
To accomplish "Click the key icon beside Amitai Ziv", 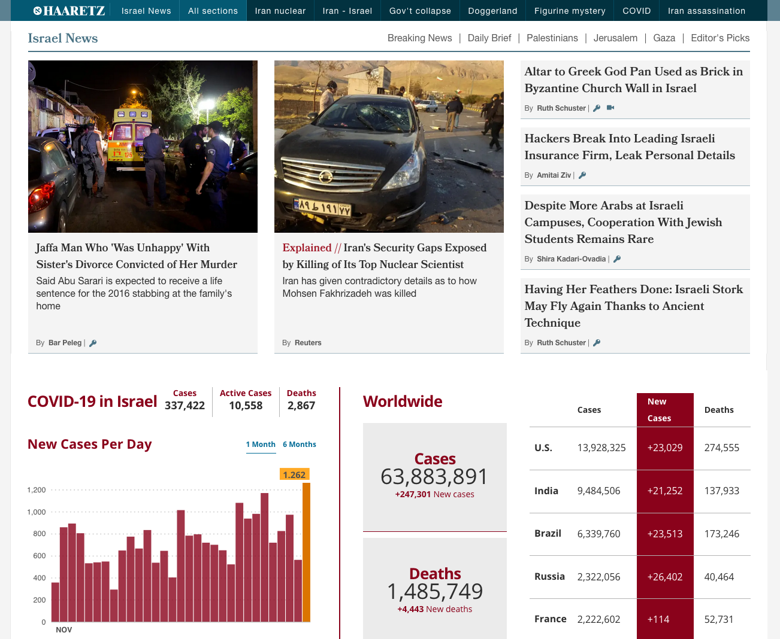I will (x=582, y=175).
